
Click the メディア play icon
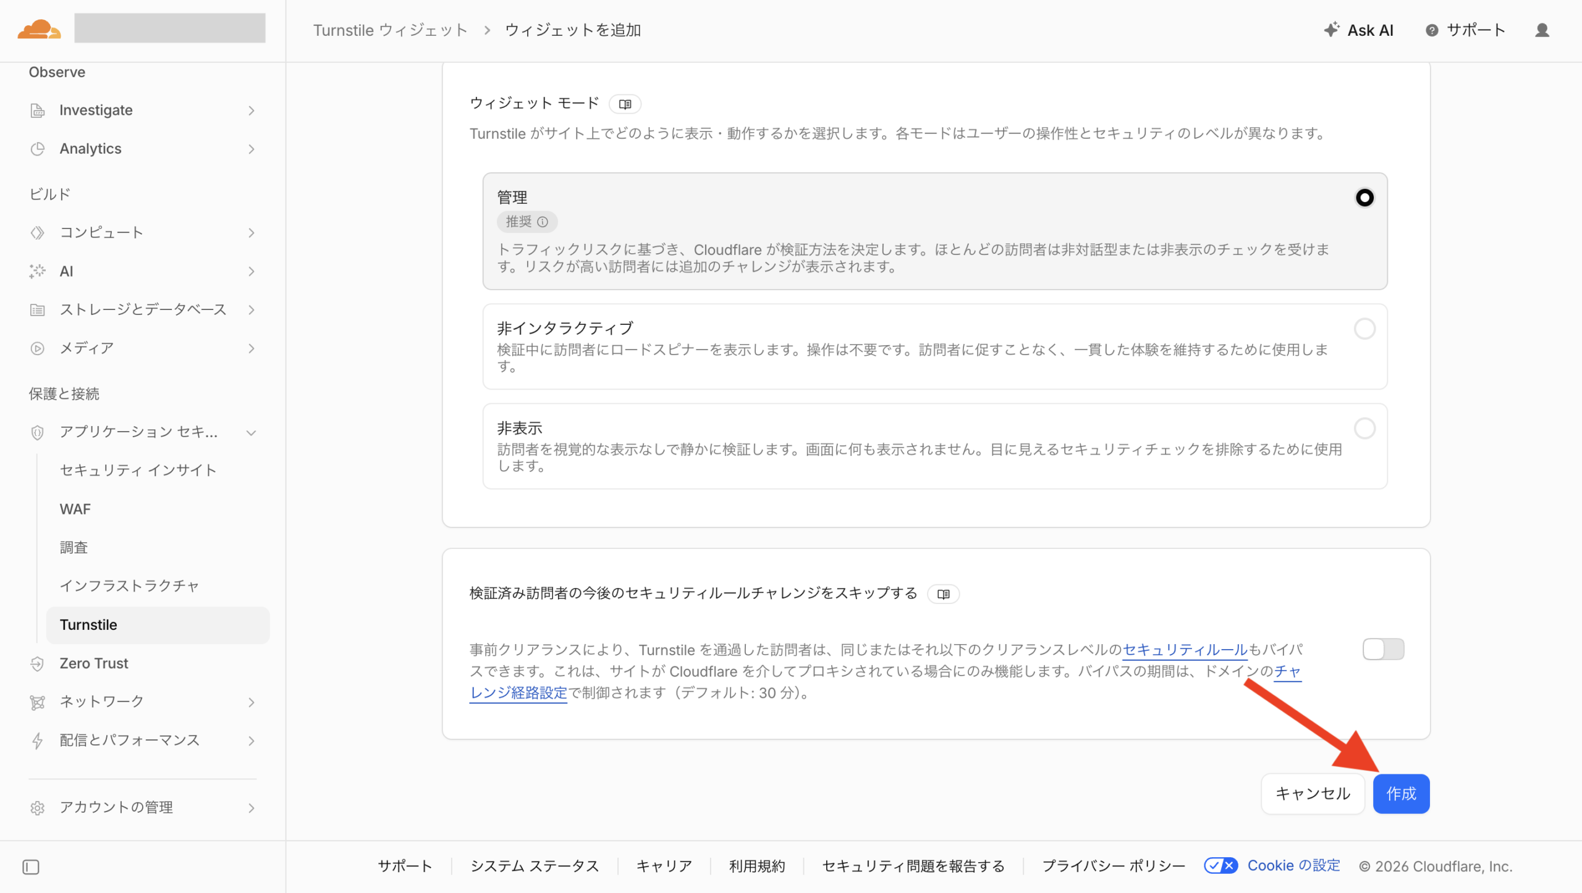[38, 348]
